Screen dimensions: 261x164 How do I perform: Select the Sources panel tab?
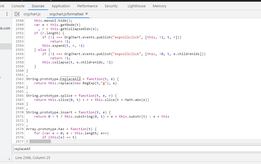coord(38,6)
